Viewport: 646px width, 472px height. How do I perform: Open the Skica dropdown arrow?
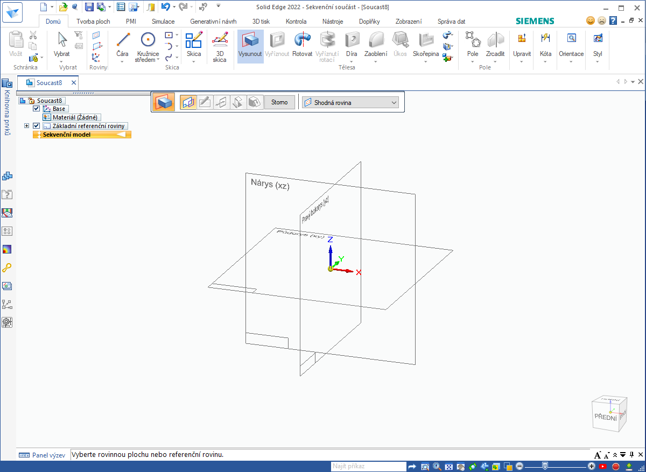[194, 61]
